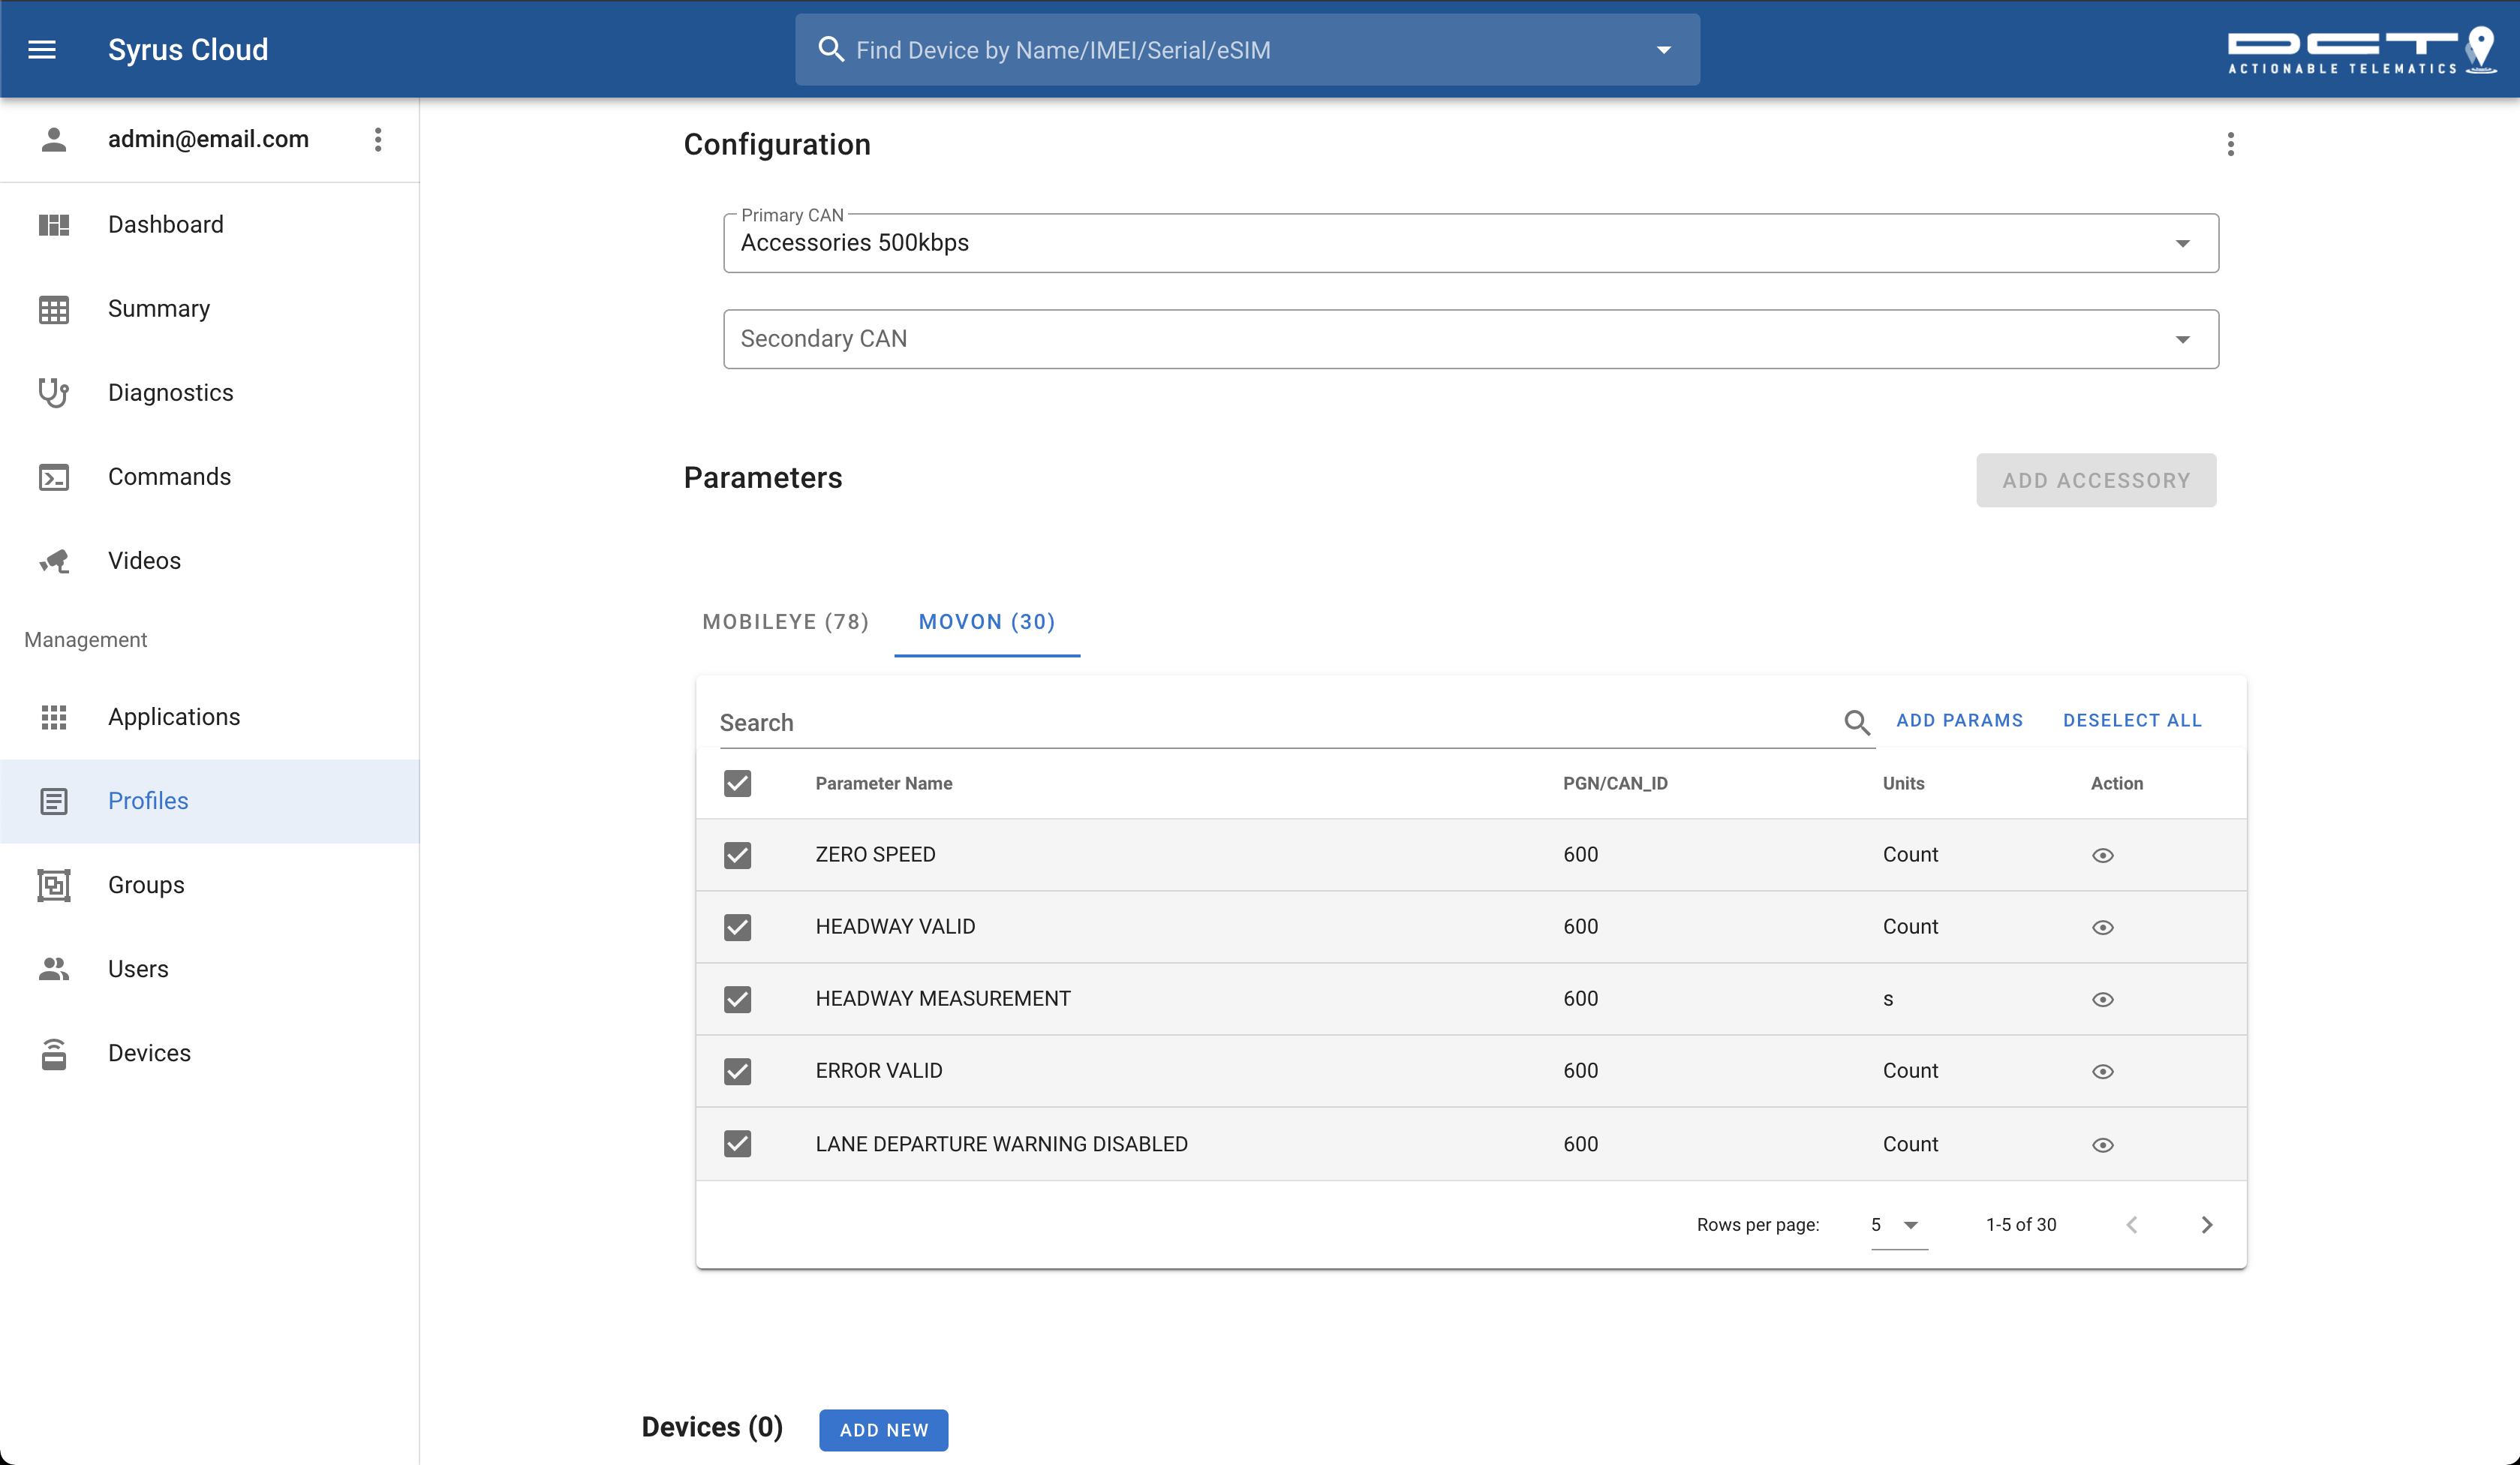Go to Commands page

tap(210, 477)
